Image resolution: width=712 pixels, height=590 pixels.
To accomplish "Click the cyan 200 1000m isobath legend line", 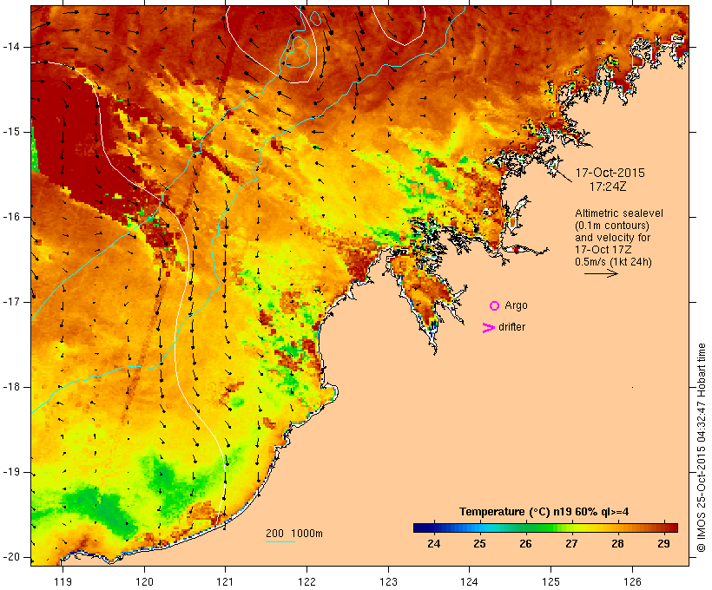I will tap(280, 542).
